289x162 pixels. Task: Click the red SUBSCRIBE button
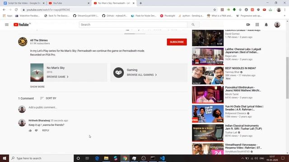point(177,42)
